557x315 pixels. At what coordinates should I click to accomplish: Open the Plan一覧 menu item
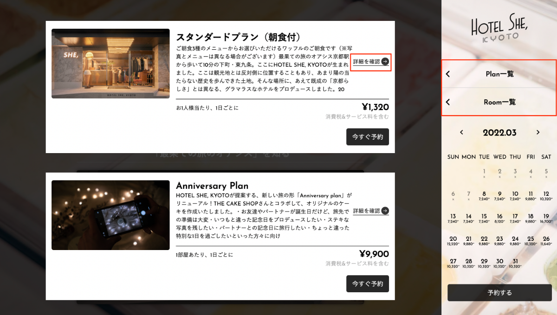[x=499, y=74]
